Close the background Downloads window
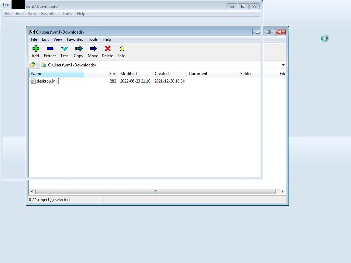351x263 pixels. click(x=255, y=7)
